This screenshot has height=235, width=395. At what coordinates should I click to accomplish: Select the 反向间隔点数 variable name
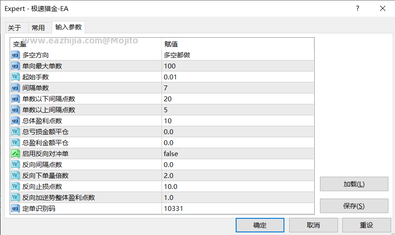(42, 164)
